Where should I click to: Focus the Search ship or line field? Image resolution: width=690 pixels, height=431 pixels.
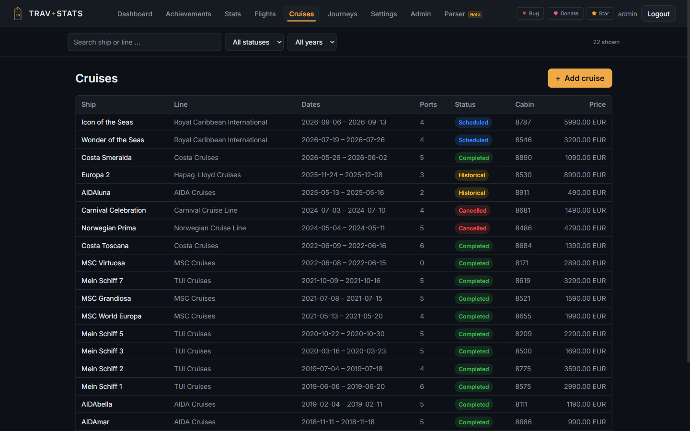144,42
